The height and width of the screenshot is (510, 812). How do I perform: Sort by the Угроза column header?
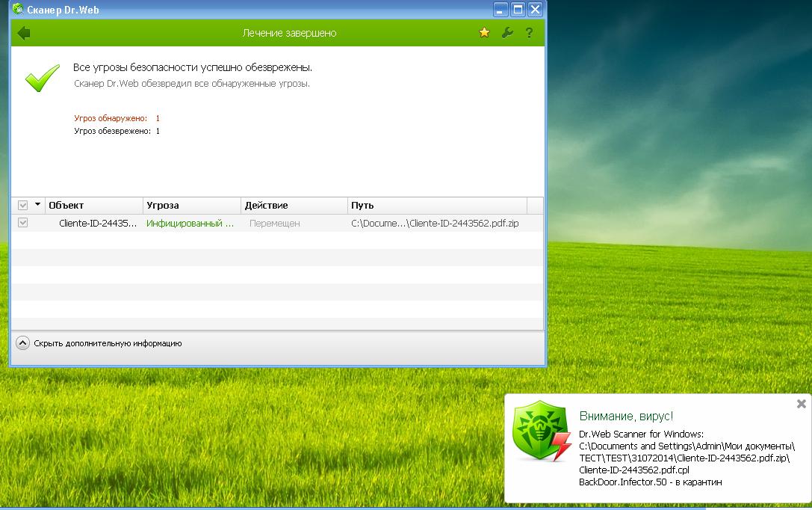pos(192,206)
